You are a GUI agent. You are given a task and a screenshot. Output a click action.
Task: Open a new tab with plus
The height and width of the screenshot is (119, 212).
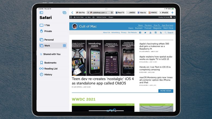point(172,12)
